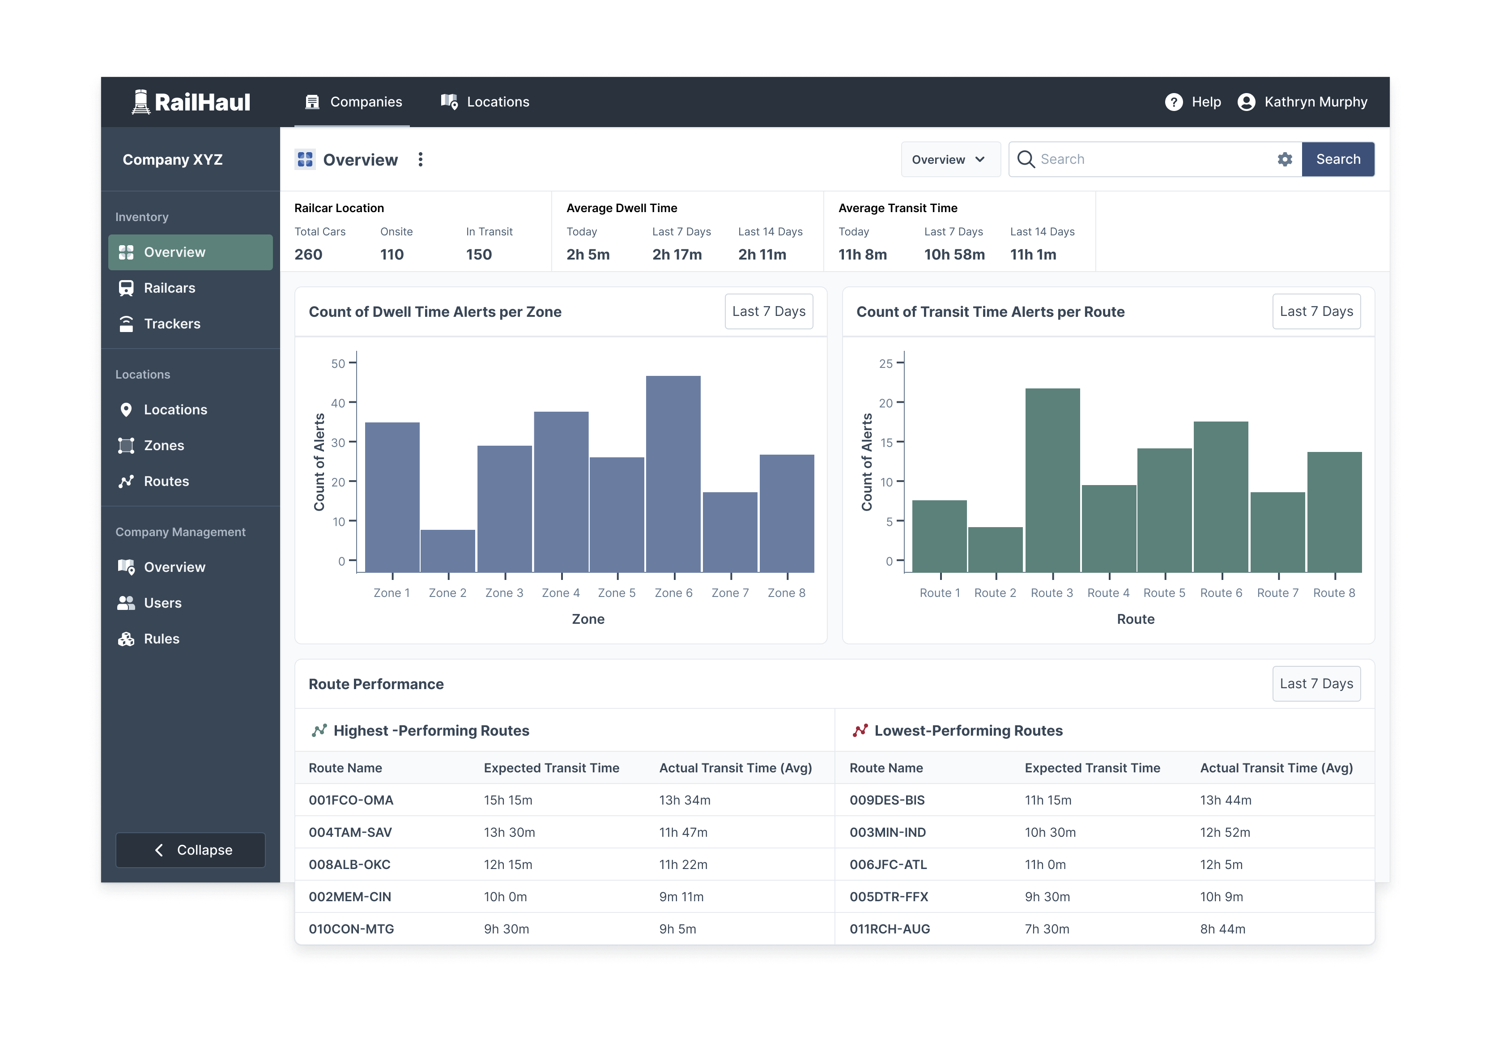Switch the dwell alerts chart to Last 7 Days
The height and width of the screenshot is (1048, 1490).
click(x=768, y=311)
